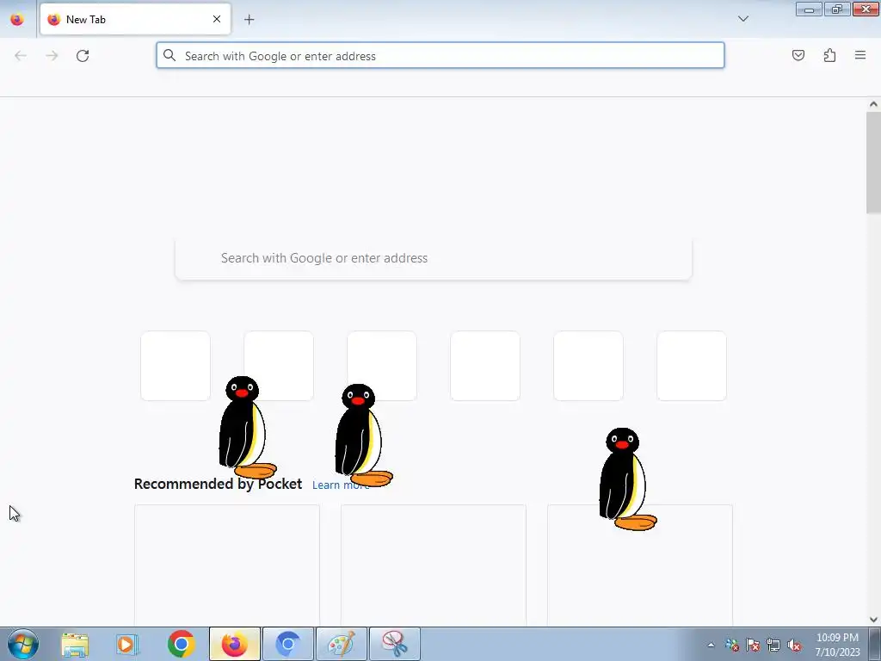Show hidden tray icons arrow
881x661 pixels.
(x=711, y=645)
